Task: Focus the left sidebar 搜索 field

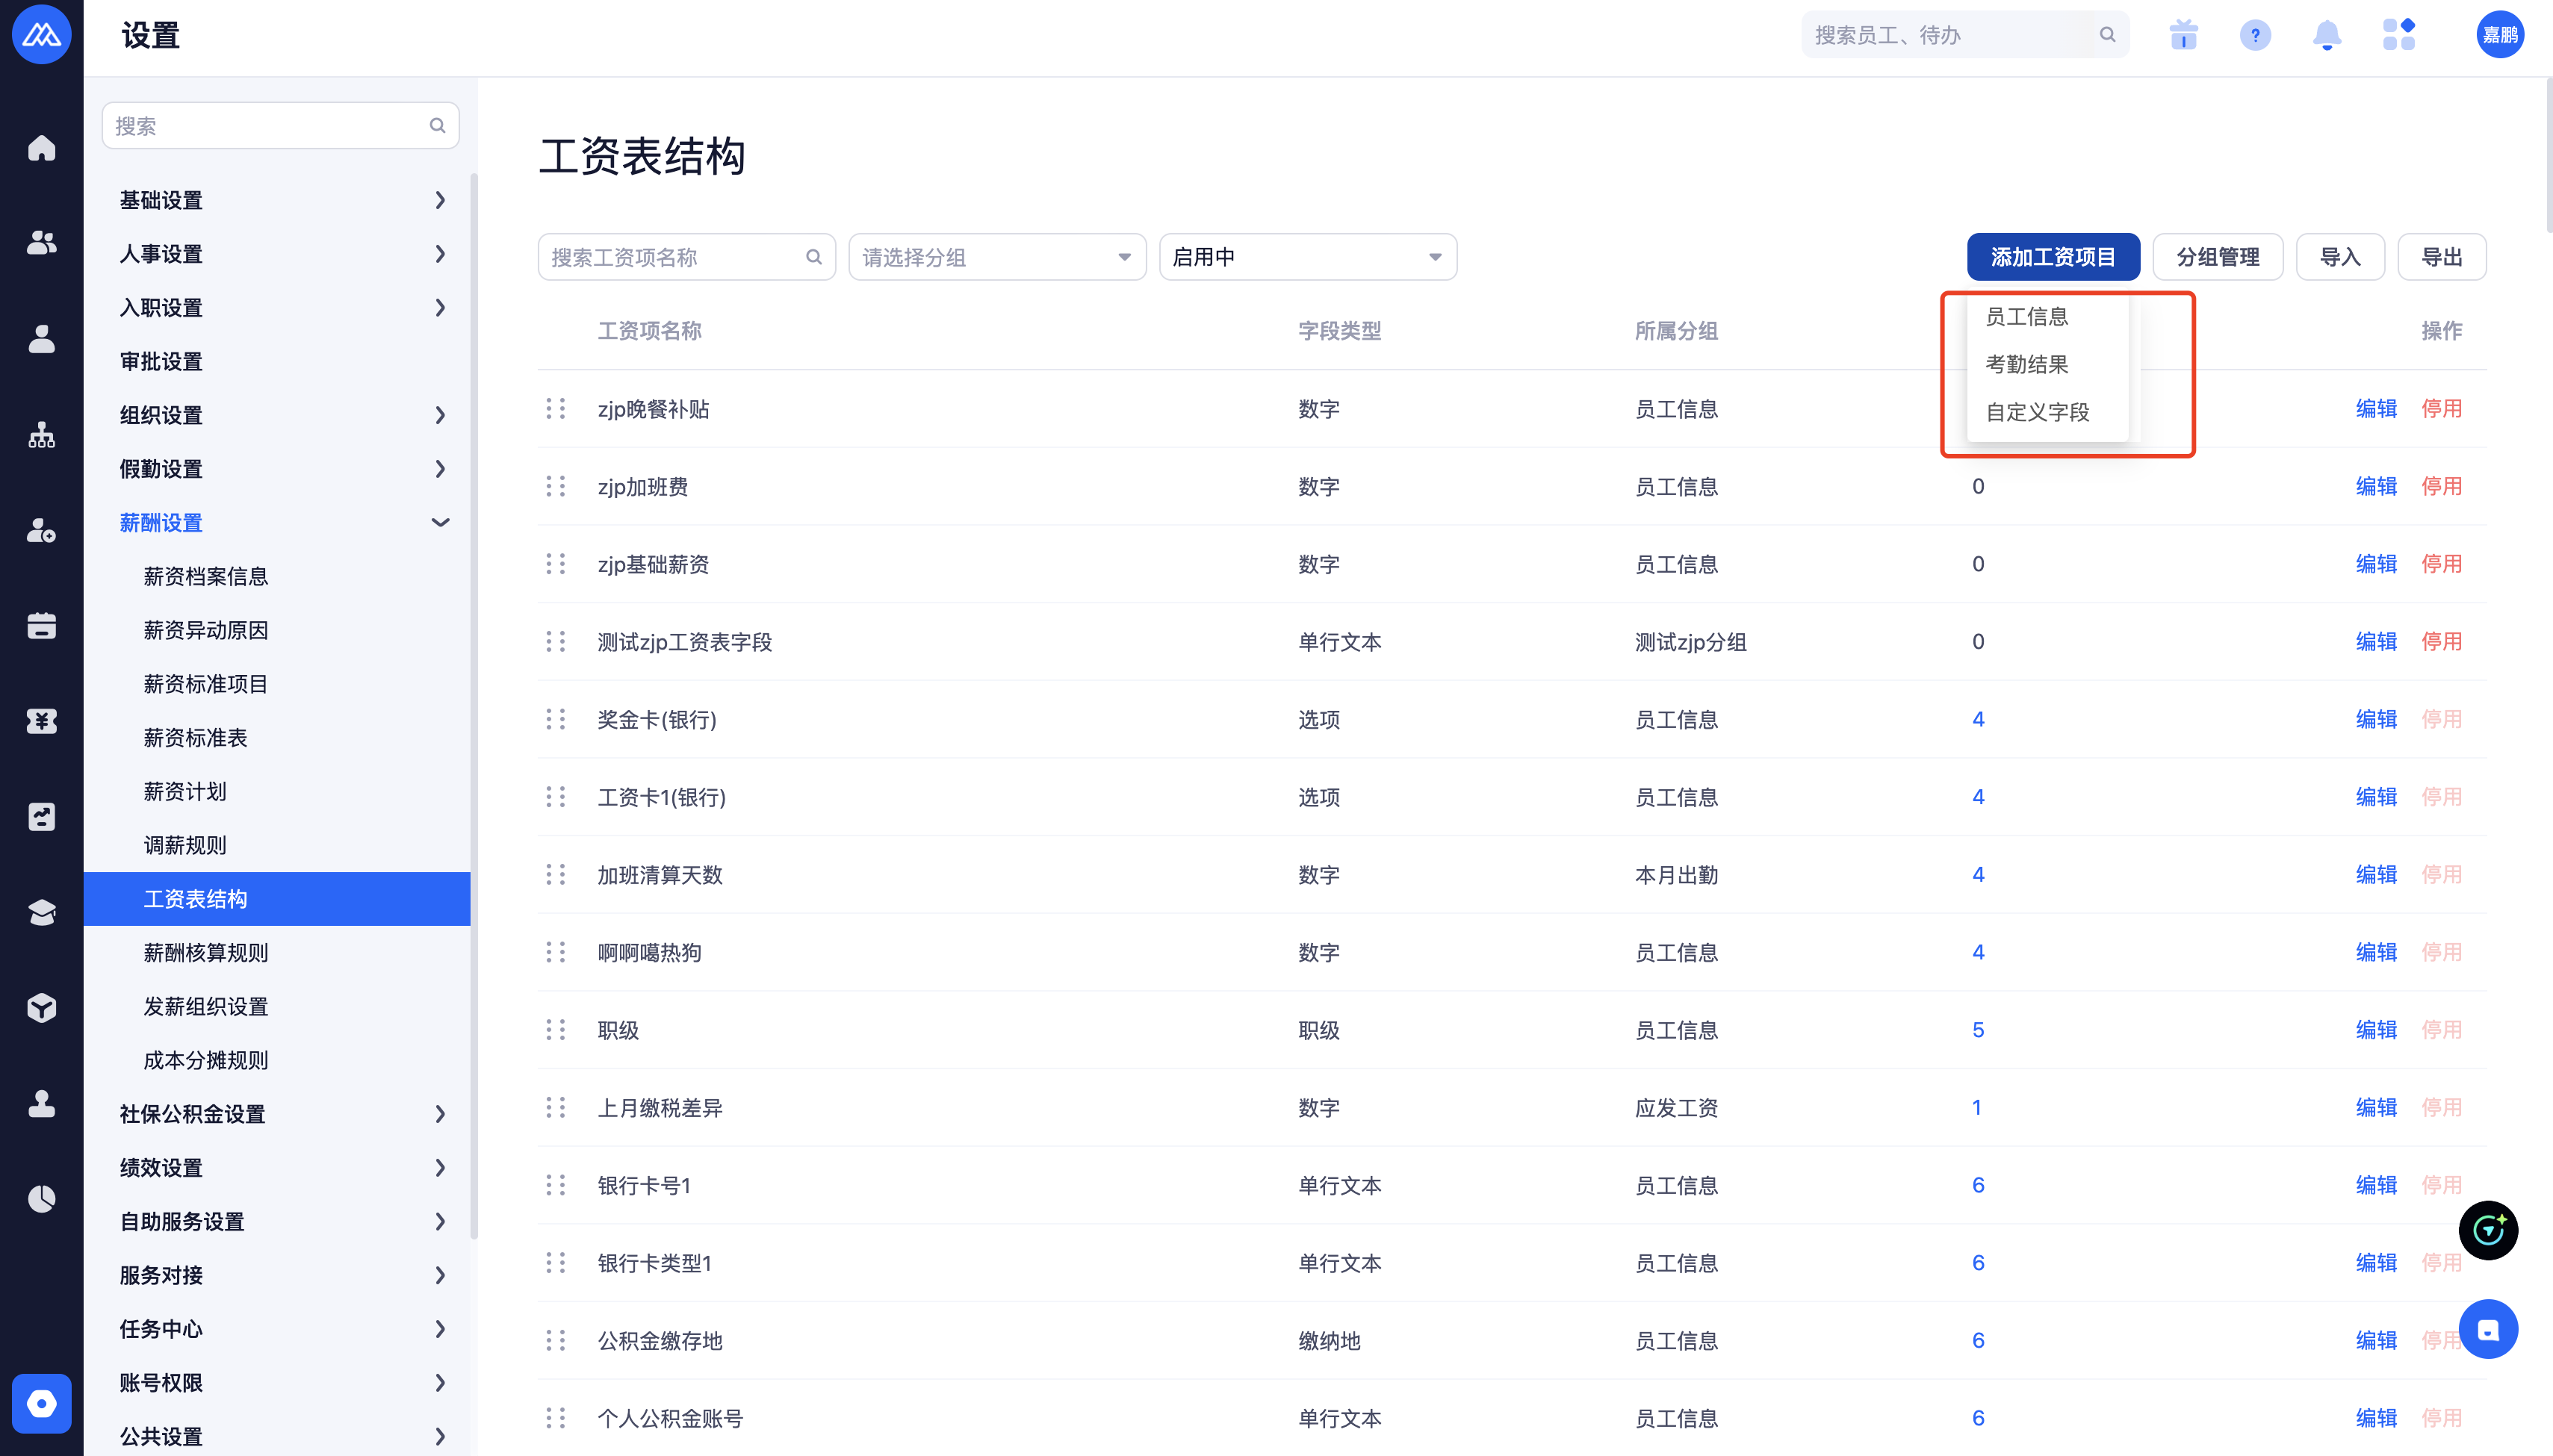Action: (280, 125)
